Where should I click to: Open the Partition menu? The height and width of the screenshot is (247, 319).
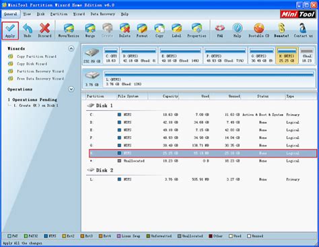point(59,14)
